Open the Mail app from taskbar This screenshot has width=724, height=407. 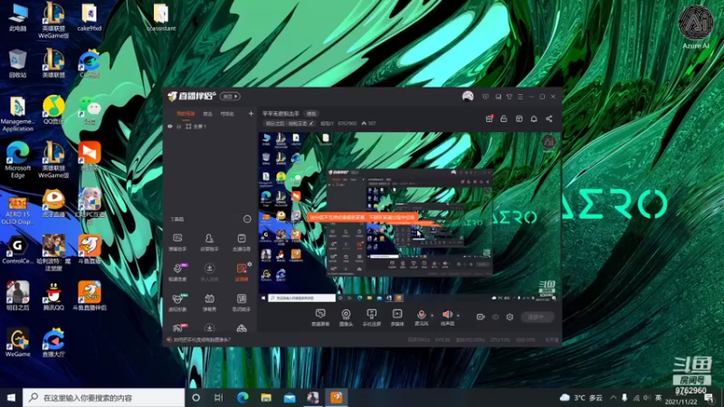pos(290,397)
